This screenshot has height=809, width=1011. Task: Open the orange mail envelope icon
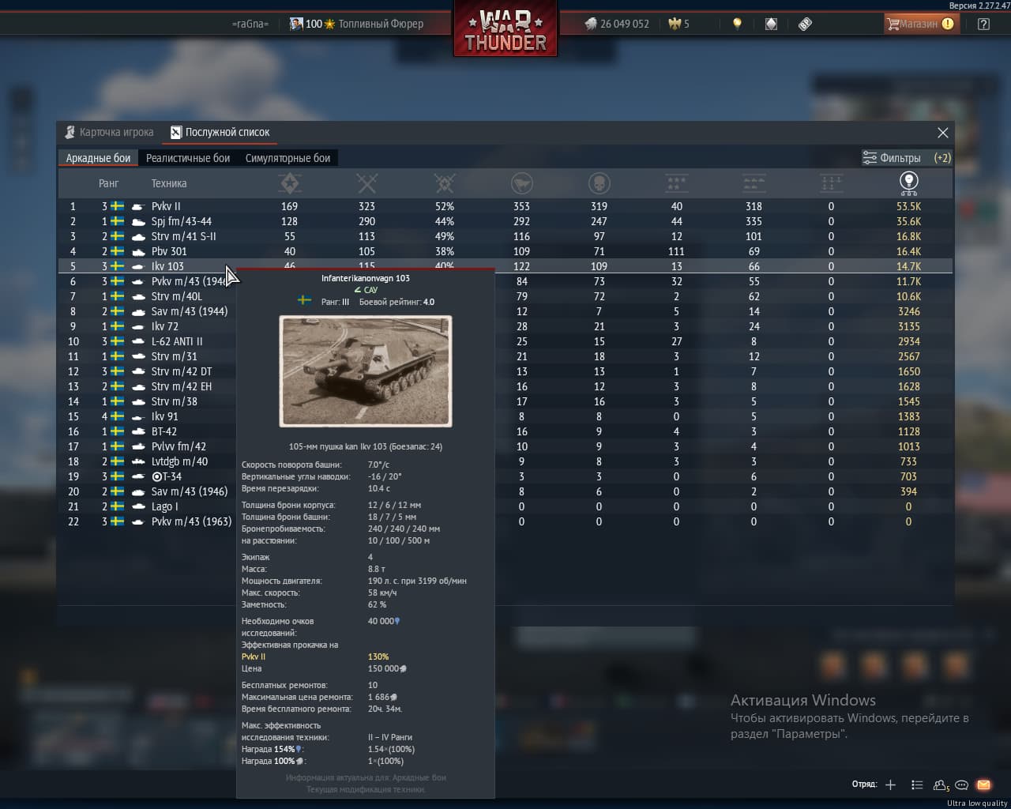point(983,785)
